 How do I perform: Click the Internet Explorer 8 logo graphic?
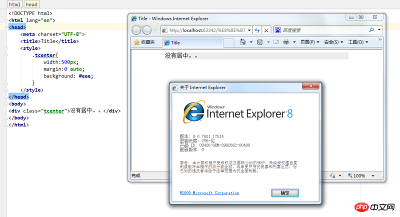[x=238, y=112]
